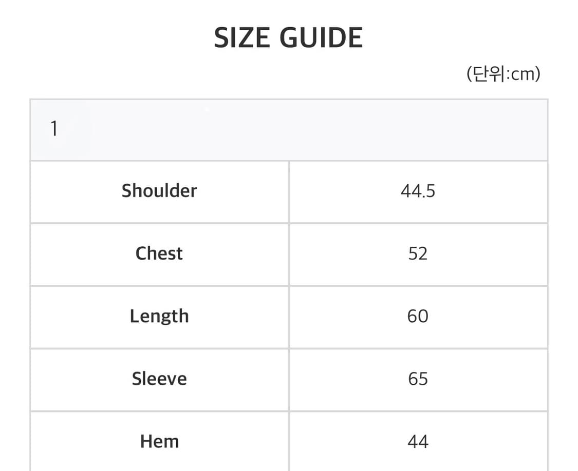Click column divider between Chest and 52
The image size is (578, 471).
(x=289, y=253)
